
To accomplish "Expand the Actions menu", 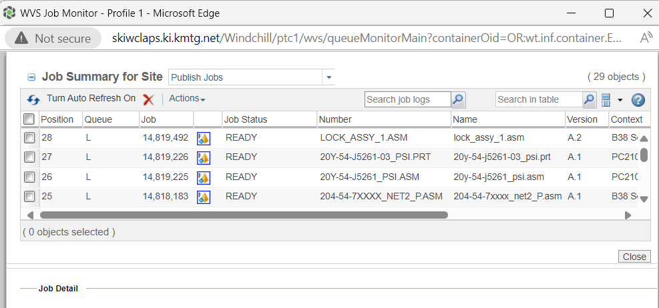I will click(x=187, y=99).
